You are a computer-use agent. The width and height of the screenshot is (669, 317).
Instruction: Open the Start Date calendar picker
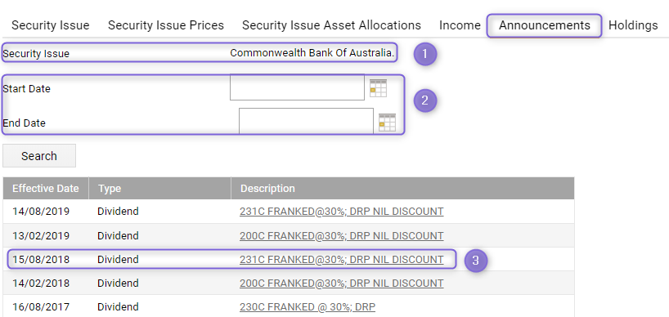(x=378, y=88)
